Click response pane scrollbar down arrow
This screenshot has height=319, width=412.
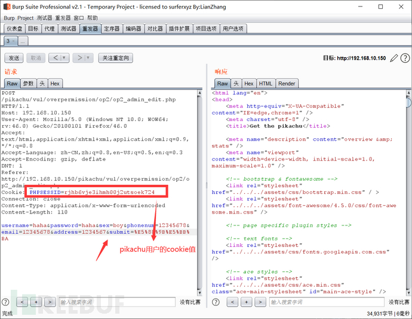[x=409, y=293]
